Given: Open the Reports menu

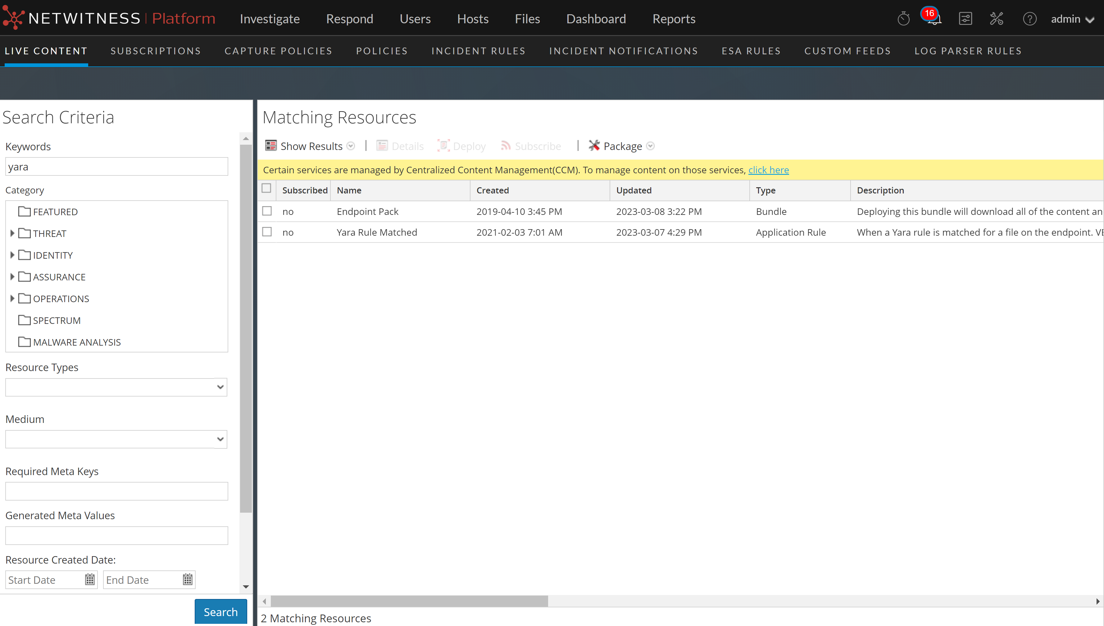Looking at the screenshot, I should coord(674,19).
